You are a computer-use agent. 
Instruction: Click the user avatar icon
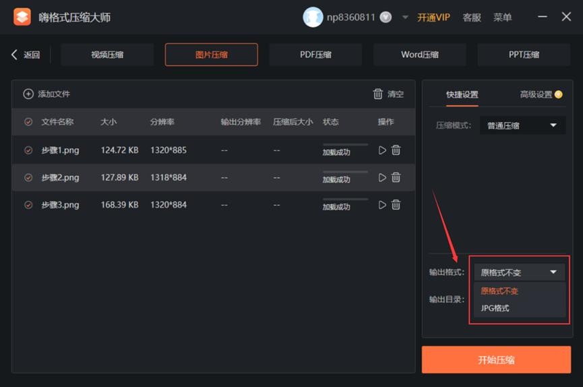click(313, 18)
